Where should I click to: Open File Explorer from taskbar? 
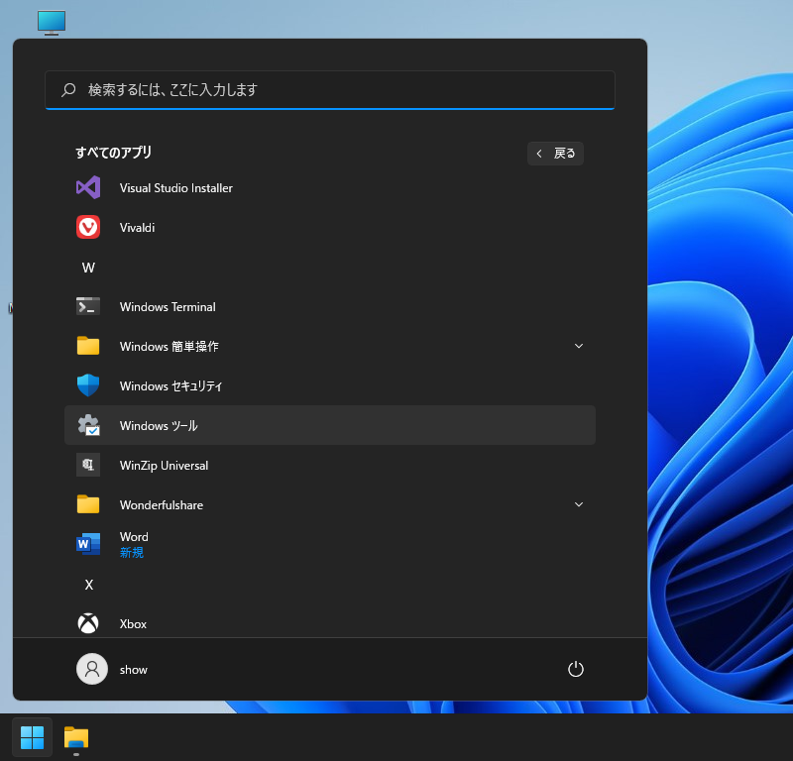(76, 737)
